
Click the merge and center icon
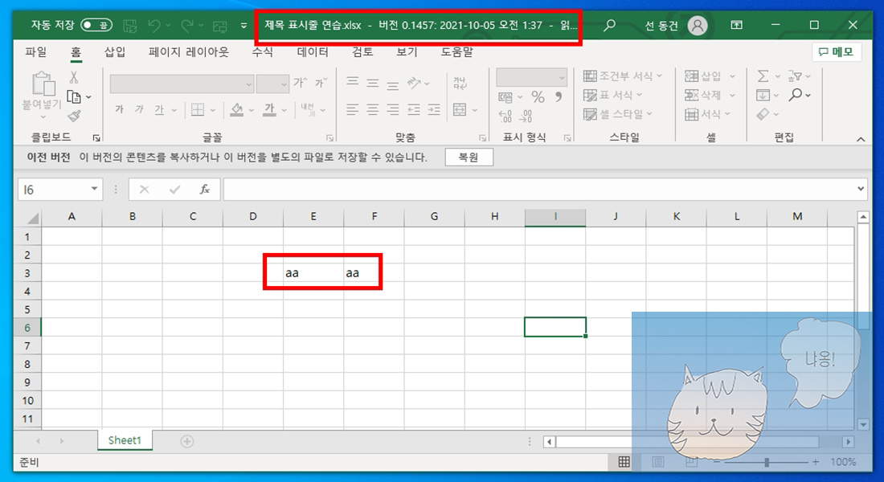(x=460, y=109)
